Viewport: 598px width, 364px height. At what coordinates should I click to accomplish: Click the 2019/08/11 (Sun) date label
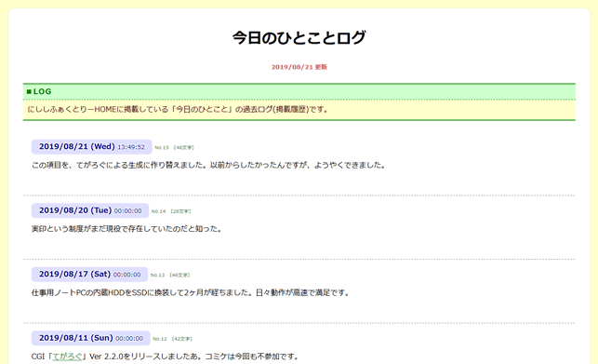[76, 338]
